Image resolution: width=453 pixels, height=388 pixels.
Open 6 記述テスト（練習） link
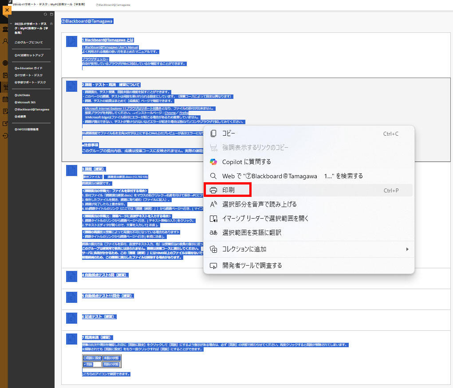tap(99, 317)
